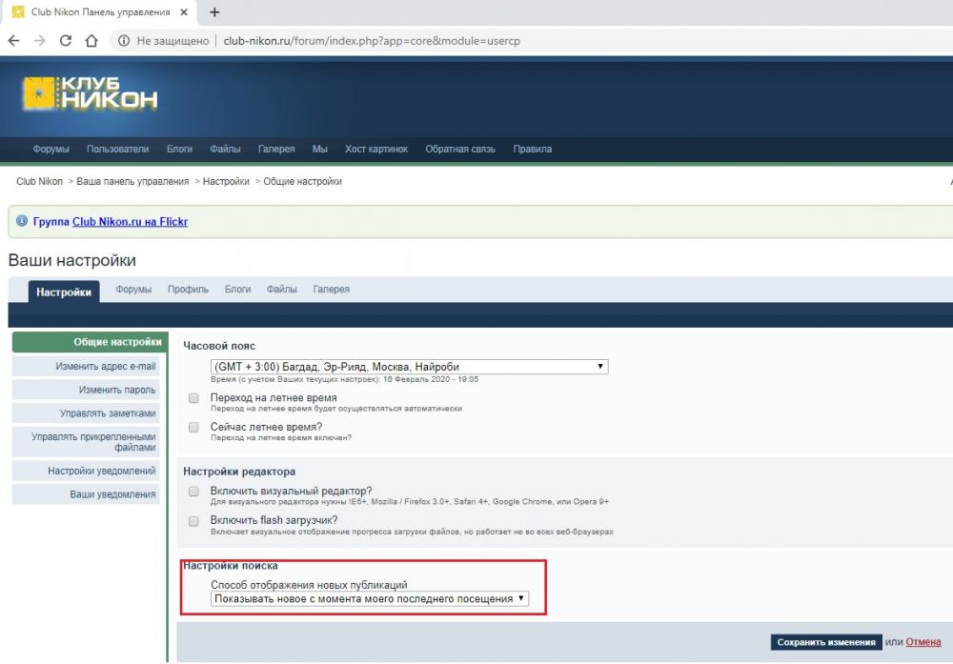Open a new browser tab with plus icon

click(x=214, y=12)
